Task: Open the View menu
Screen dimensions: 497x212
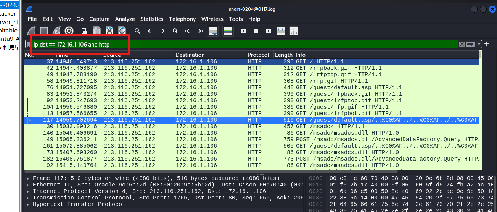Action: click(x=64, y=19)
